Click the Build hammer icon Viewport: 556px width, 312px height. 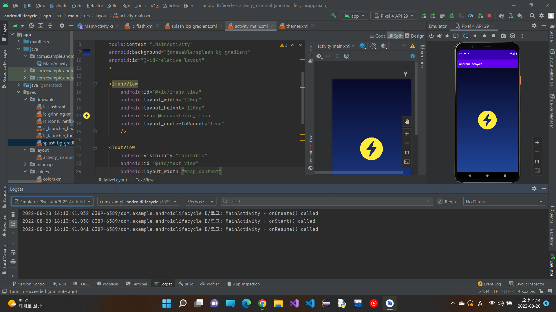(334, 16)
